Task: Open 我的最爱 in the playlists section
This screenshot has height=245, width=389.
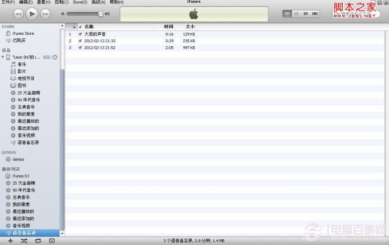Action: (21, 204)
